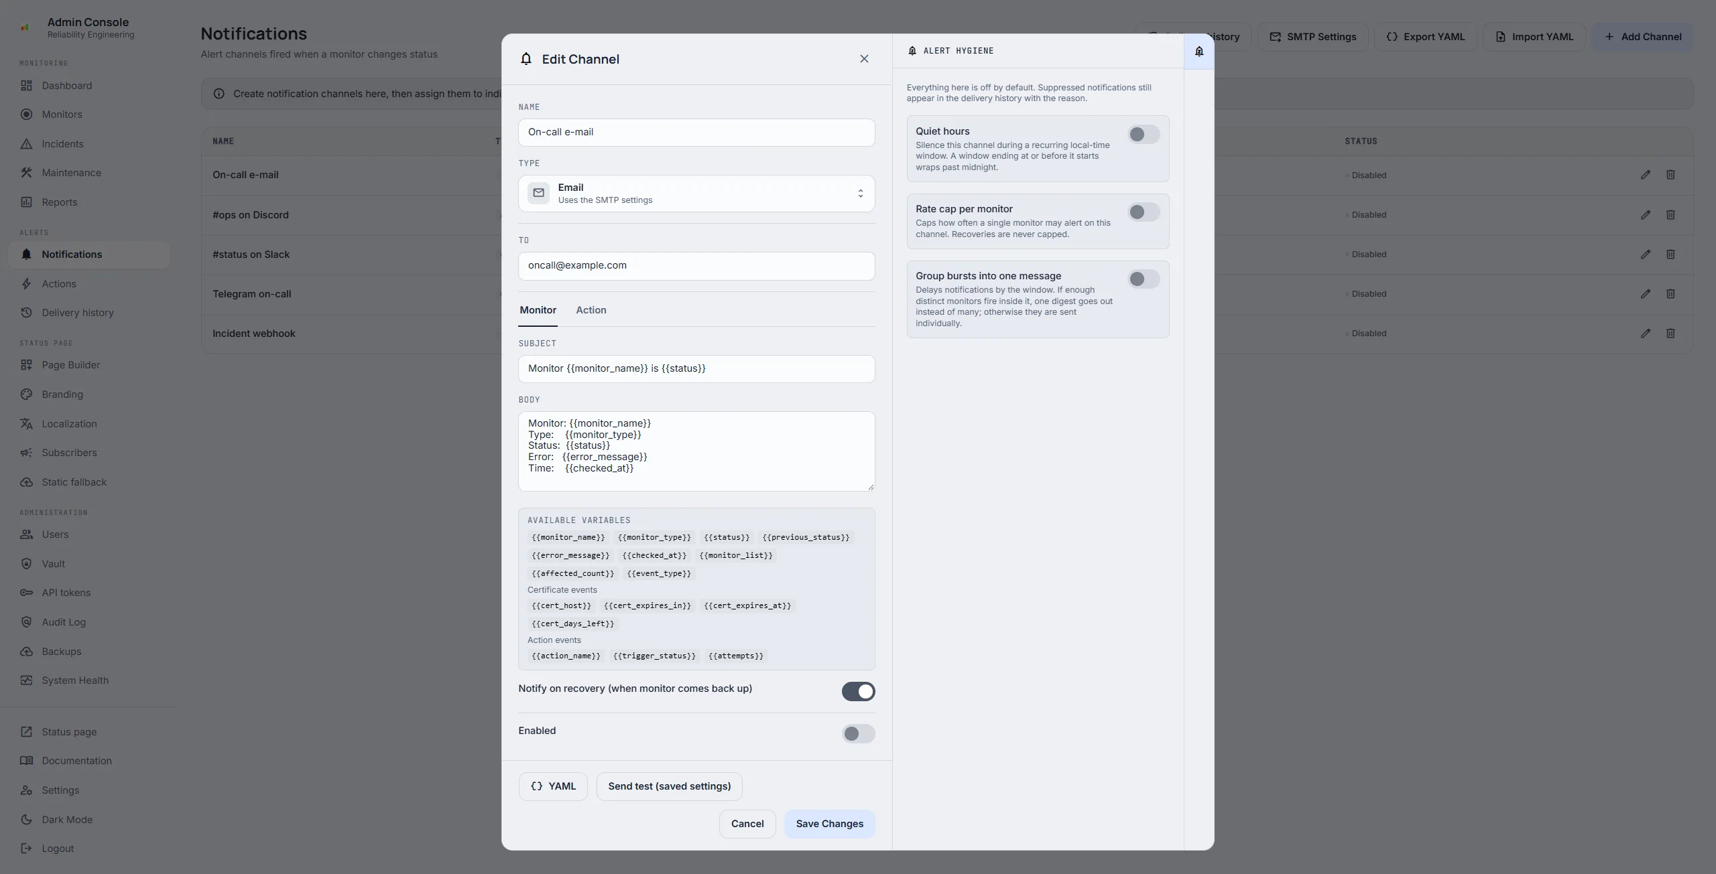The width and height of the screenshot is (1716, 874).
Task: Turn off Notify on recovery switch
Action: [858, 692]
